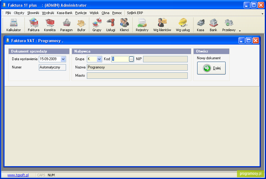
Task: Open the Wg usług report
Action: [183, 25]
